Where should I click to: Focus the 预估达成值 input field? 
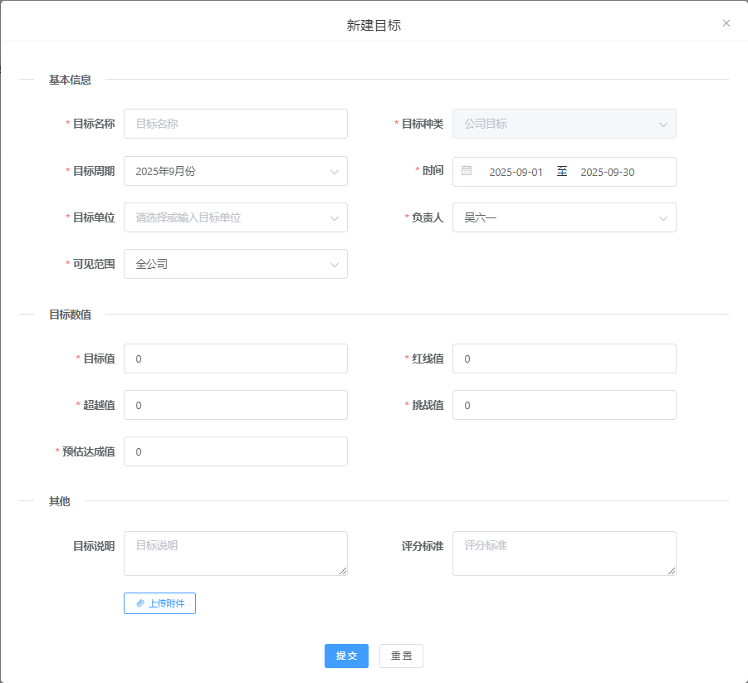click(235, 451)
